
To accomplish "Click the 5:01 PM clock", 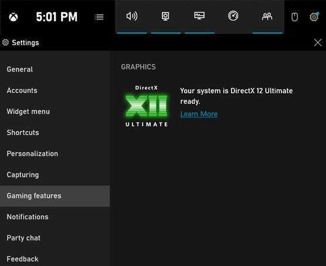I will click(56, 17).
